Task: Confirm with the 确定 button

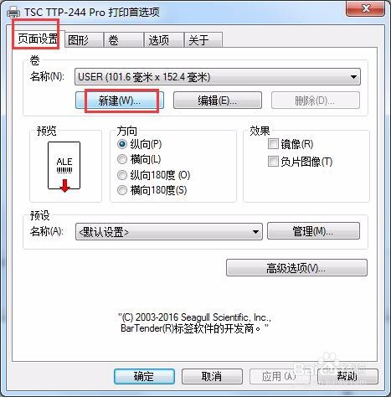Action: (144, 377)
